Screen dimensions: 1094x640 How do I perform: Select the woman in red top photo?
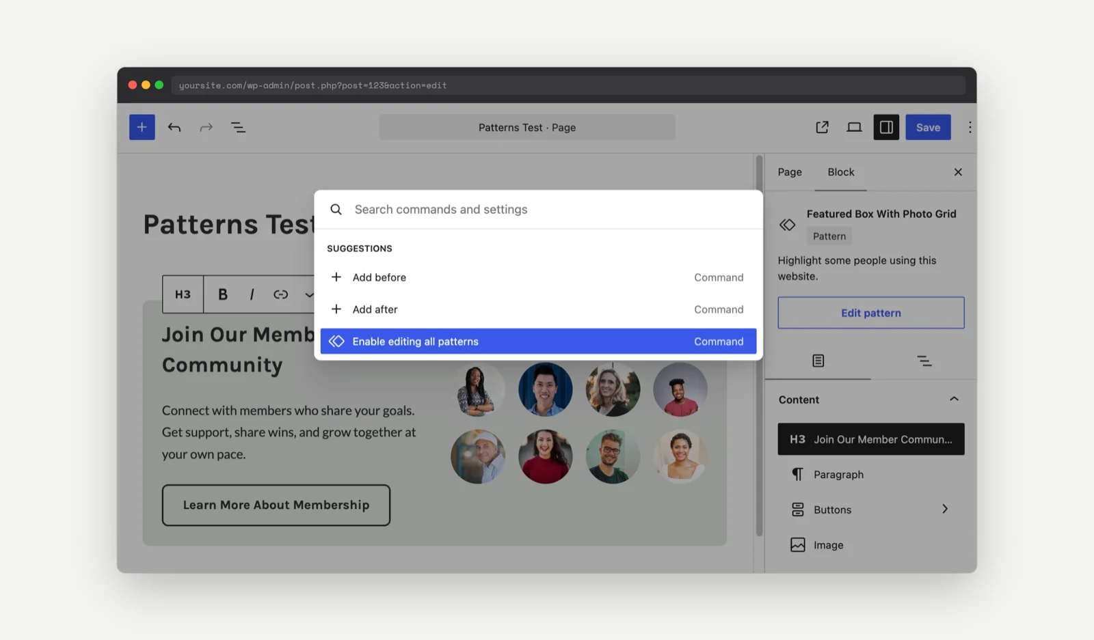(x=545, y=456)
